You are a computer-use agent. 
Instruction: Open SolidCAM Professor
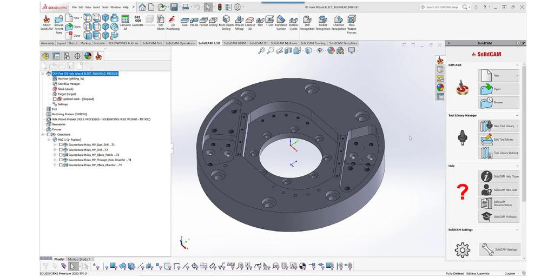tap(499, 216)
